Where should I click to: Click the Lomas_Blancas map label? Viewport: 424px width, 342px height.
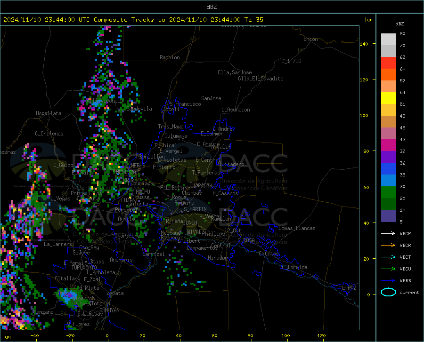click(297, 228)
